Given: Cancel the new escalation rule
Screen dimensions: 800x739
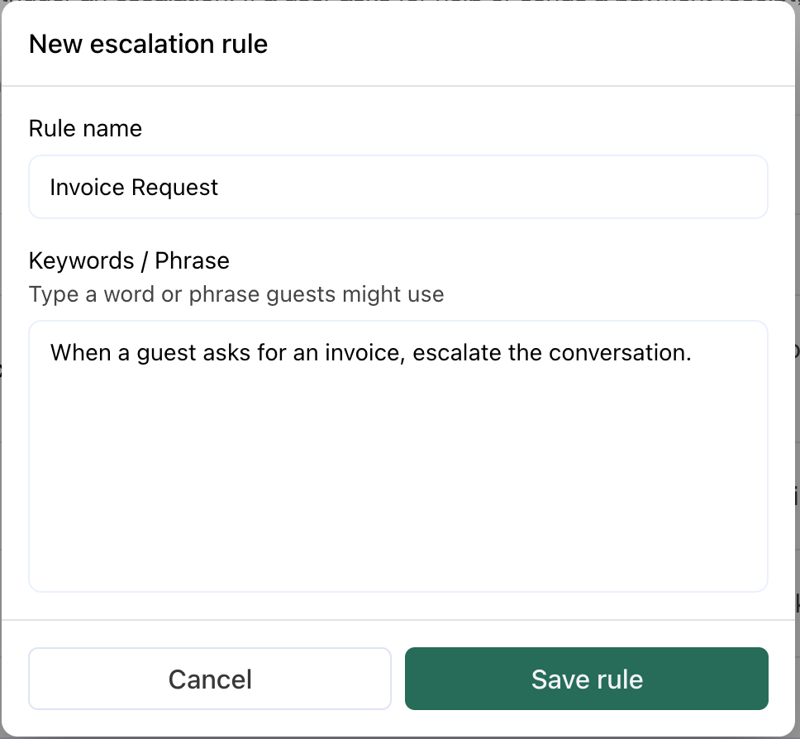Looking at the screenshot, I should click(x=209, y=679).
